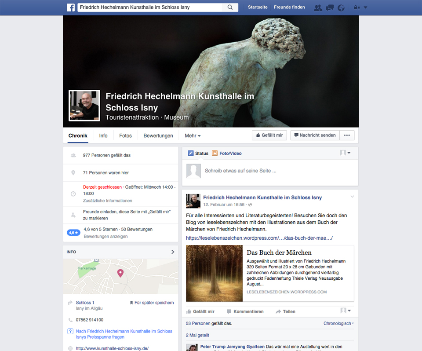Expand the INFO section chevron
422x351 pixels.
[172, 252]
